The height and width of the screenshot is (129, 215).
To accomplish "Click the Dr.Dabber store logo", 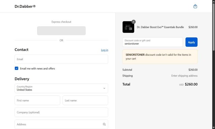I will pyautogui.click(x=25, y=6).
